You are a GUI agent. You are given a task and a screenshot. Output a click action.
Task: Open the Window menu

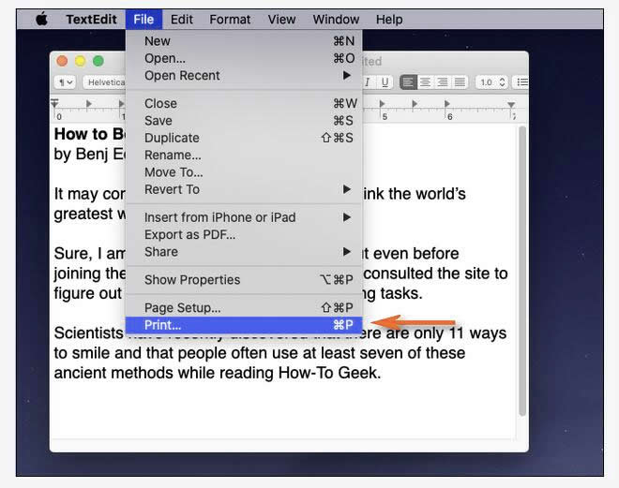[336, 20]
